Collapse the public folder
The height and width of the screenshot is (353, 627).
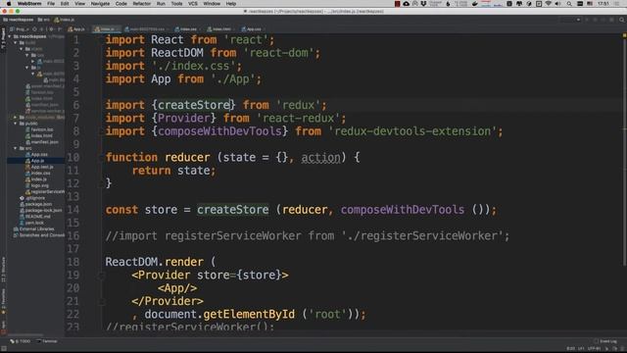click(16, 124)
